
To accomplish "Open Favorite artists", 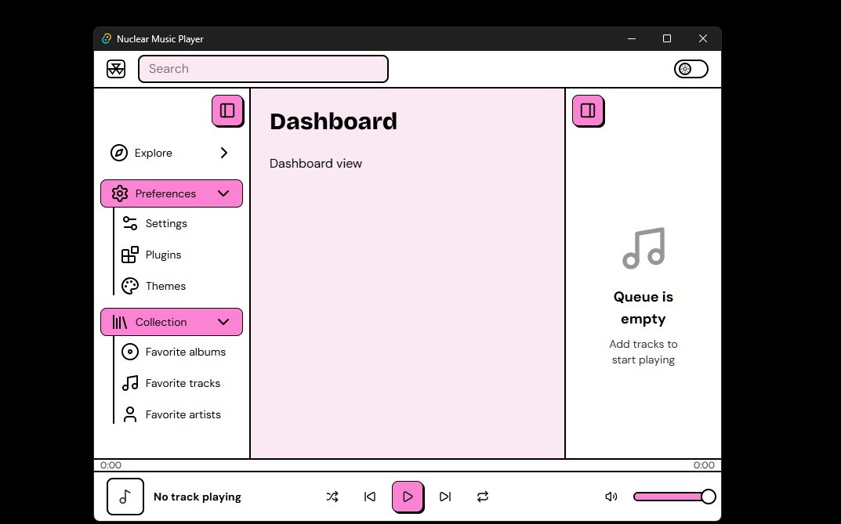I will (183, 414).
